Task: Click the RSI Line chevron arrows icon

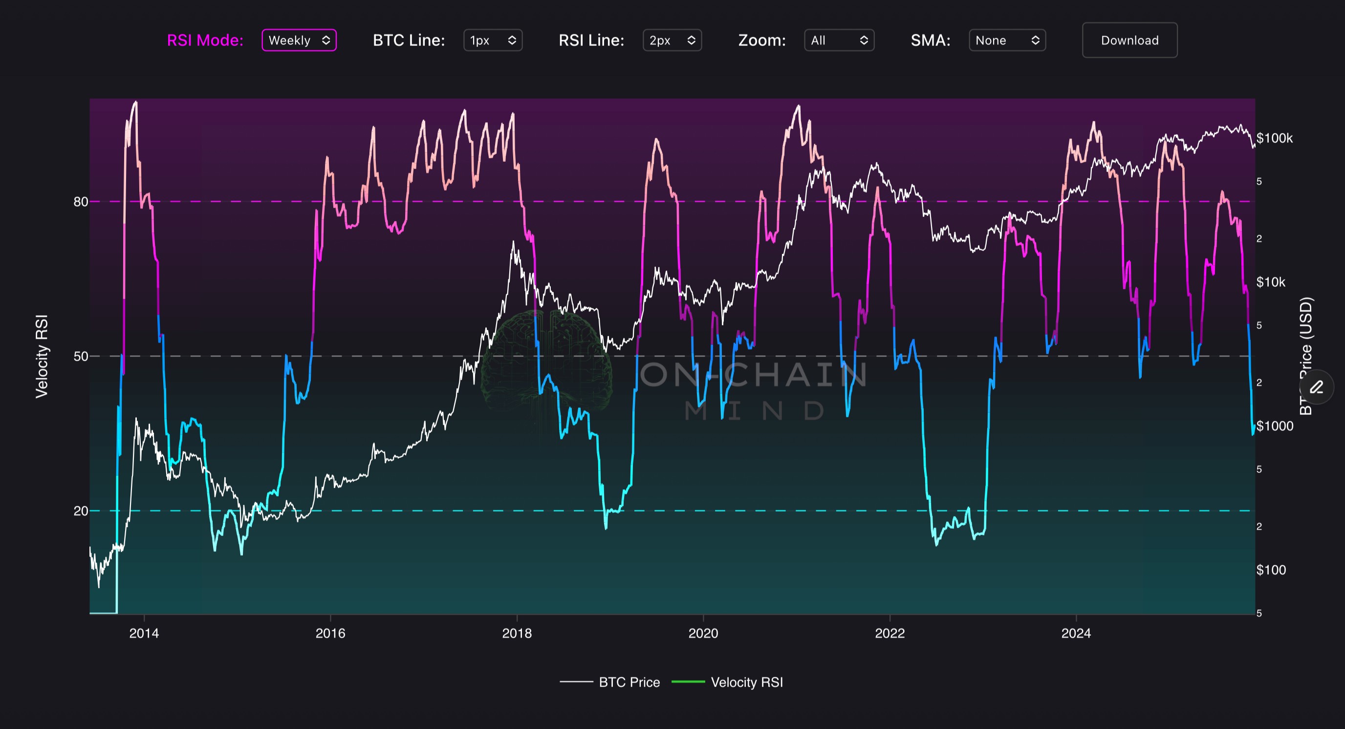Action: (x=691, y=40)
